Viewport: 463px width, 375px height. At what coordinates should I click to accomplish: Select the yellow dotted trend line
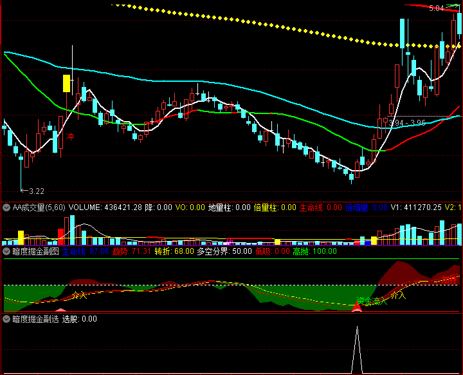pos(257,26)
